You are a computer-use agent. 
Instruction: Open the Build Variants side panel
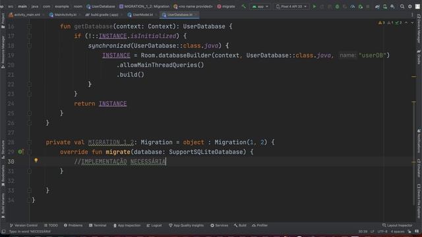click(x=3, y=205)
